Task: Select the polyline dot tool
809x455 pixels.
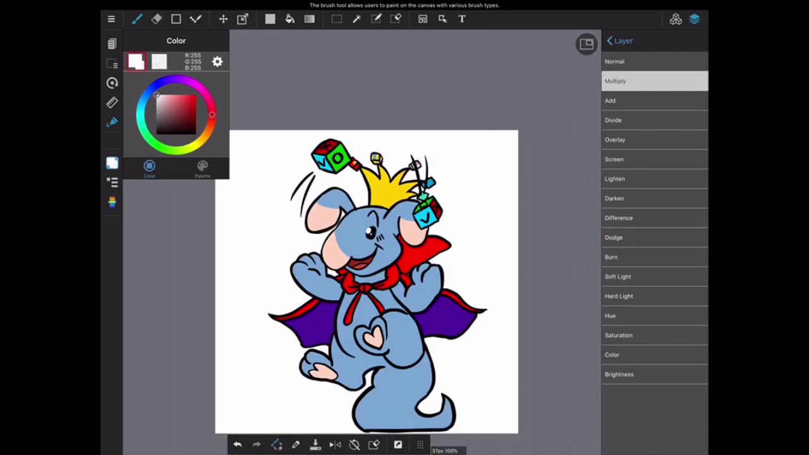Action: (x=195, y=19)
